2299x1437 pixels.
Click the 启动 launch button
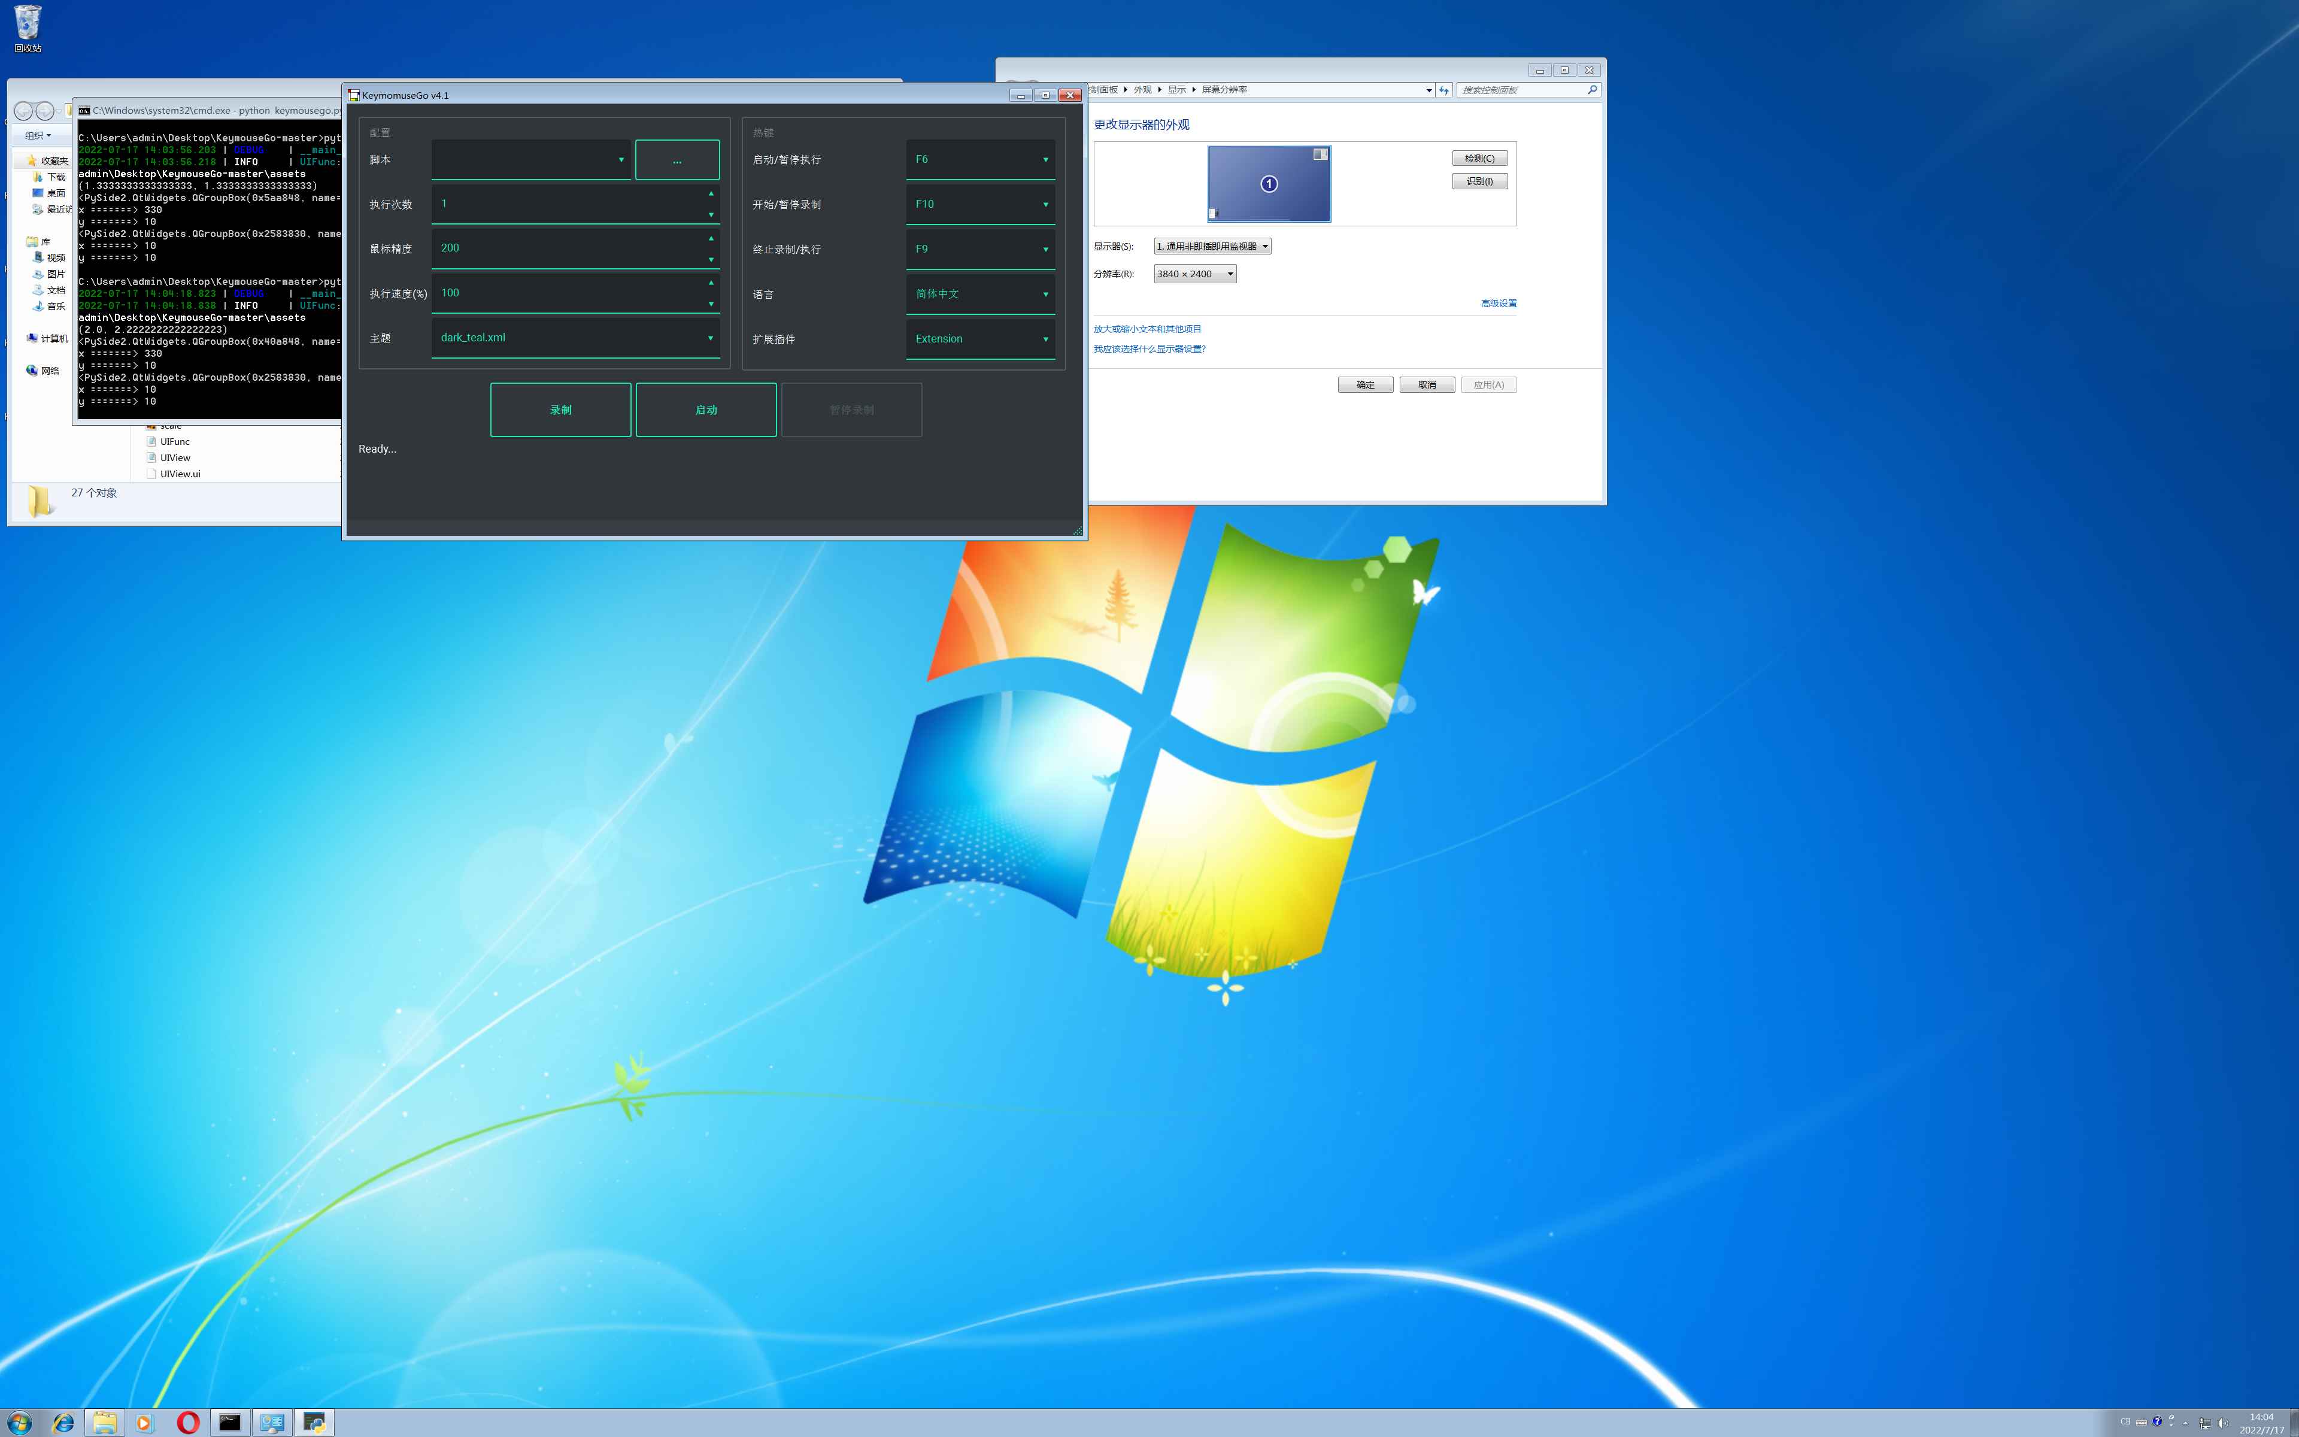click(706, 410)
